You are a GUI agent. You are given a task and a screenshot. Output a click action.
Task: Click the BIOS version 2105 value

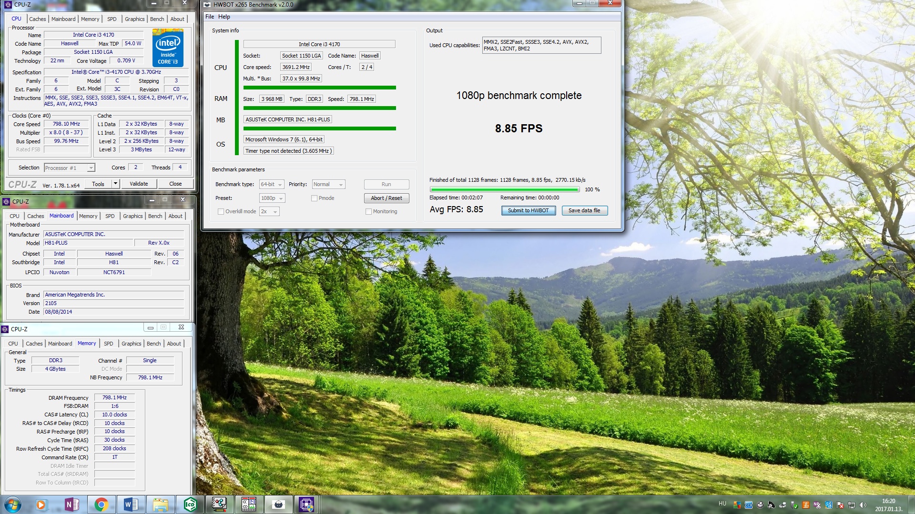[113, 304]
